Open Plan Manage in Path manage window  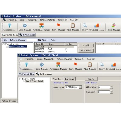click(x=73, y=27)
